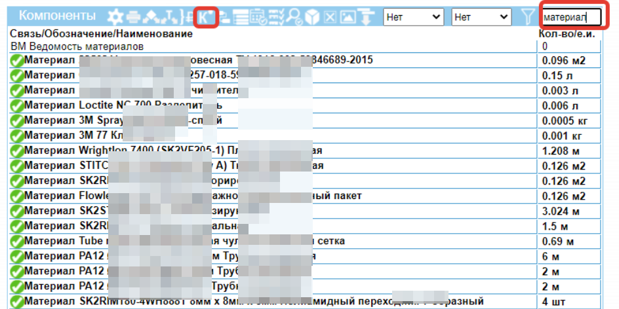Click the crossed box X icon
Image resolution: width=619 pixels, height=309 pixels.
coord(330,16)
